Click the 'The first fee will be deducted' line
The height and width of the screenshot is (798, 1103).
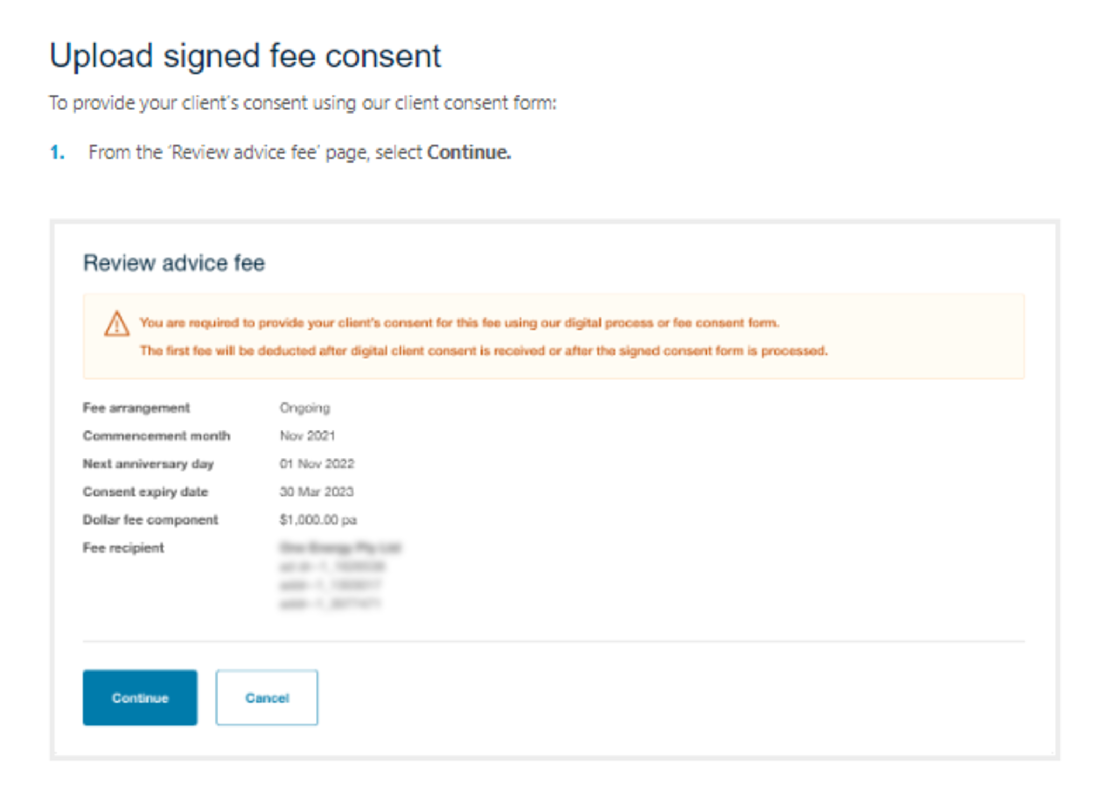pyautogui.click(x=483, y=351)
